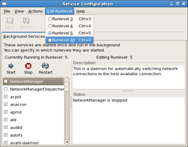Stop the service using red X icon
This screenshot has height=147, width=188.
28,66
